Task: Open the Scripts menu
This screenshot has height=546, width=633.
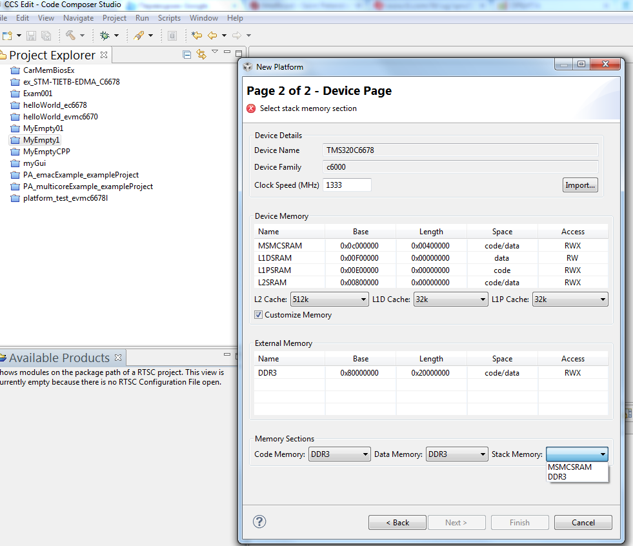Action: click(x=169, y=18)
